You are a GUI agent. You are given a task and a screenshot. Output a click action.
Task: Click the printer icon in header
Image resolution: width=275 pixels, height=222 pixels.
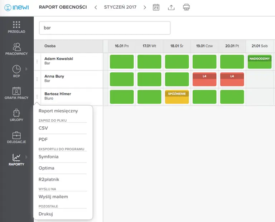point(186,7)
